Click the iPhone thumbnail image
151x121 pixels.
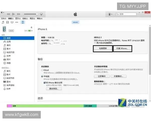4,29
